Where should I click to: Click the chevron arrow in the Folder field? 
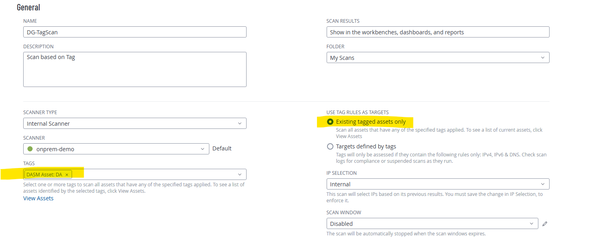pos(543,57)
